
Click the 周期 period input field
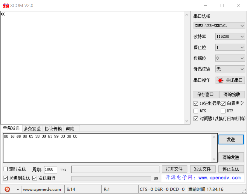tap(50, 169)
